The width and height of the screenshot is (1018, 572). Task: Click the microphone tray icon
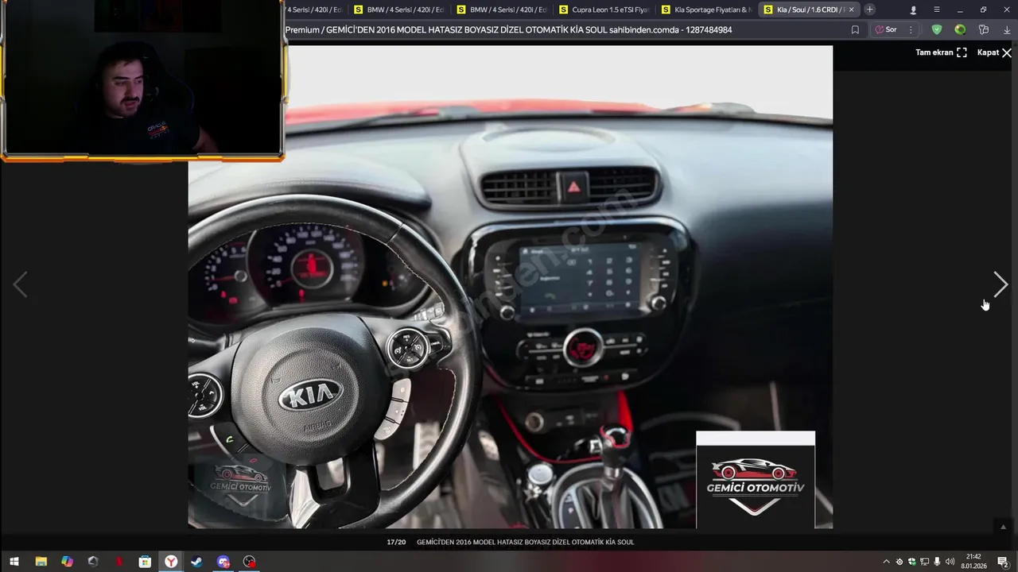tap(937, 562)
